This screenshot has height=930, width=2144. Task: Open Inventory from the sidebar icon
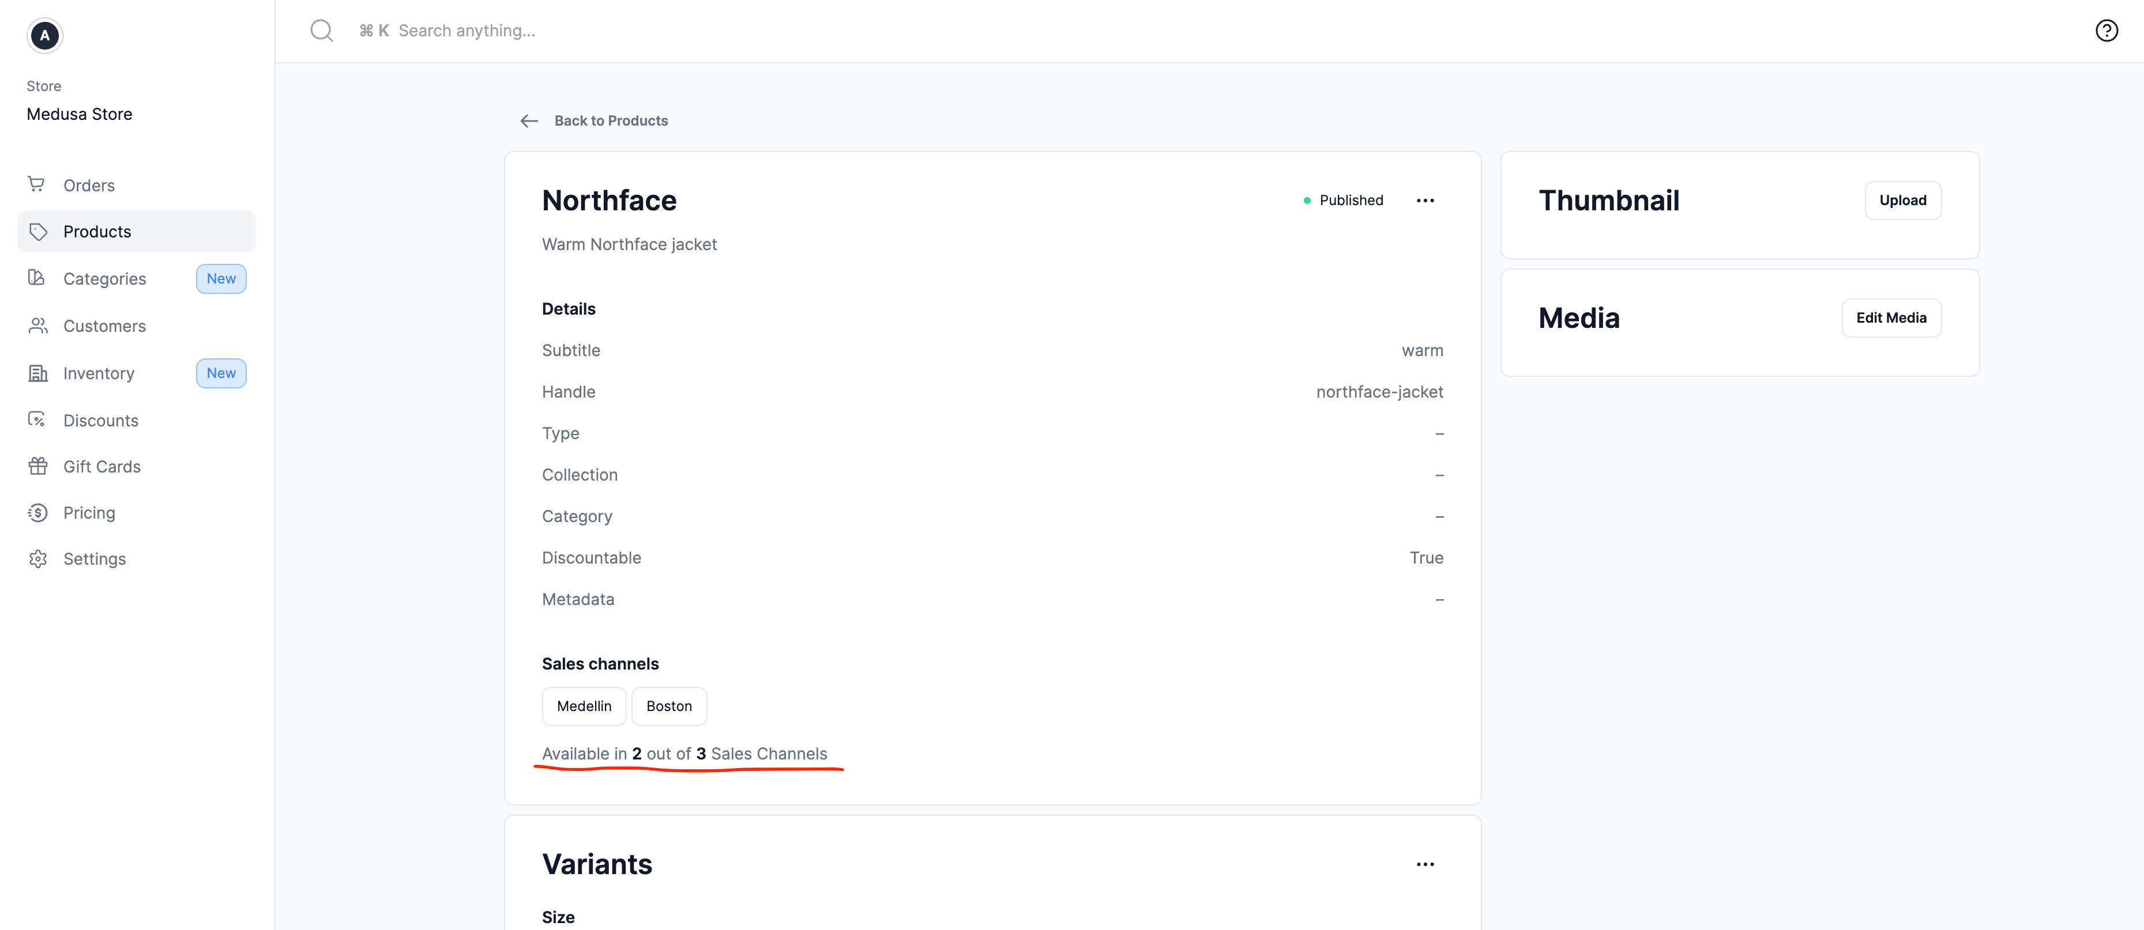37,373
